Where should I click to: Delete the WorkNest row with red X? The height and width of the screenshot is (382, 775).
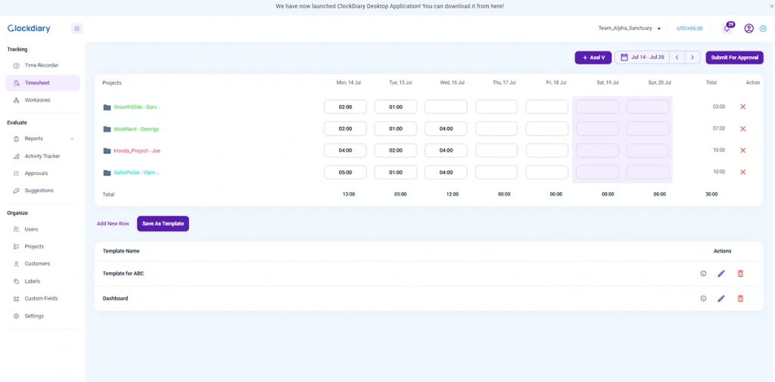pyautogui.click(x=742, y=129)
